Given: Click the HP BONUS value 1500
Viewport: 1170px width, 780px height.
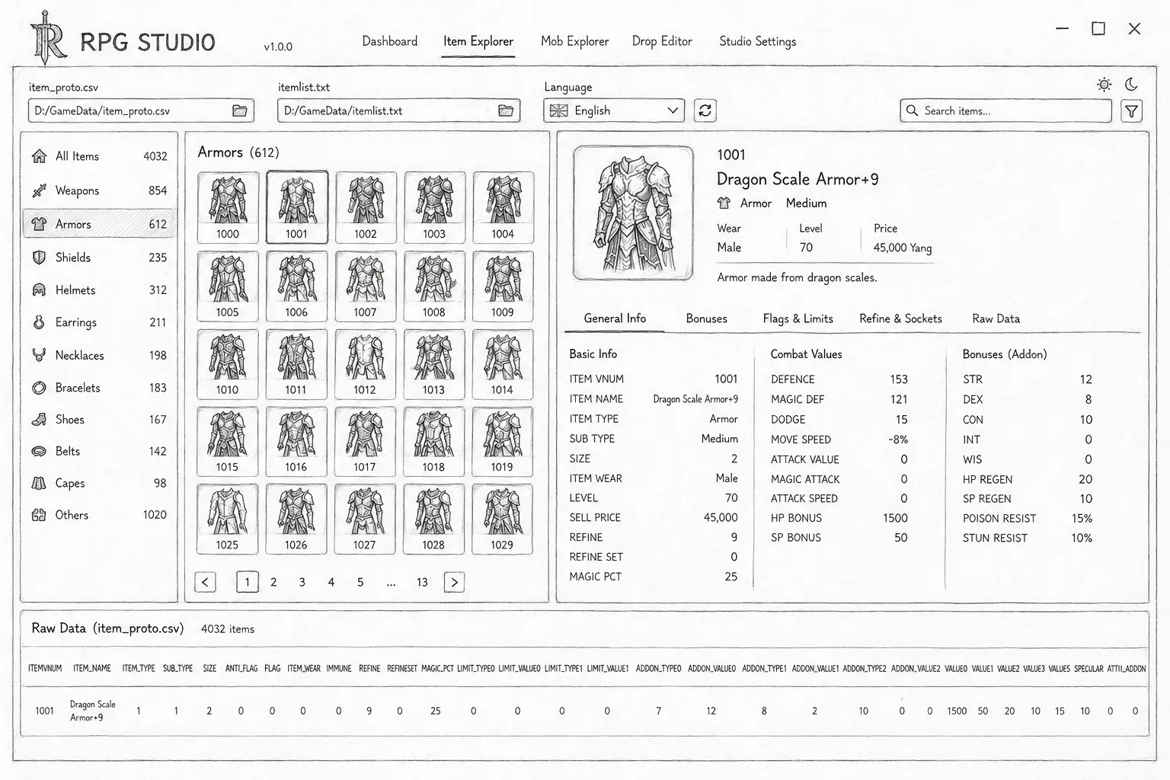Looking at the screenshot, I should click(x=895, y=518).
